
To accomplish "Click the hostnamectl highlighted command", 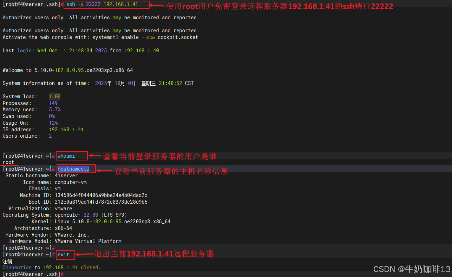I will (x=75, y=169).
